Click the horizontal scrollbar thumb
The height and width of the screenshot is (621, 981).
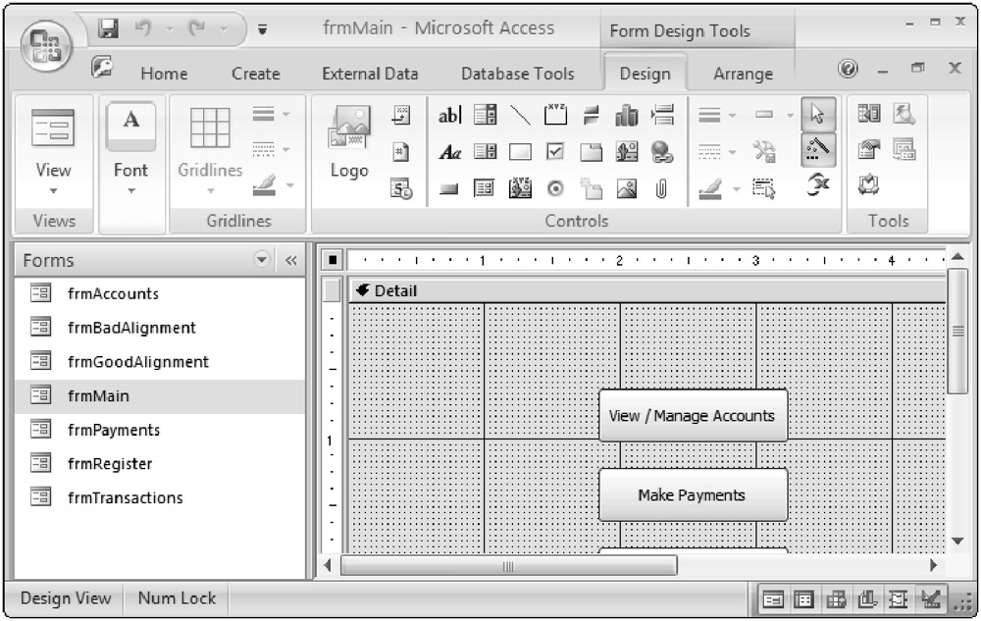click(508, 566)
